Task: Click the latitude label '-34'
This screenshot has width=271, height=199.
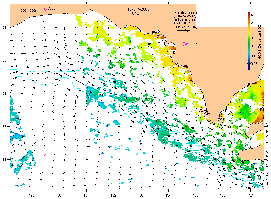Action: 4,93
